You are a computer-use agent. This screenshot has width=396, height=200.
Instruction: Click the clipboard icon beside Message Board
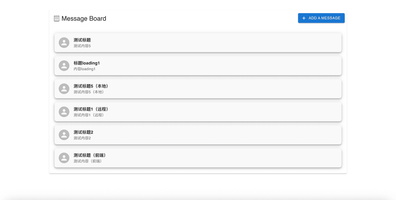point(56,18)
